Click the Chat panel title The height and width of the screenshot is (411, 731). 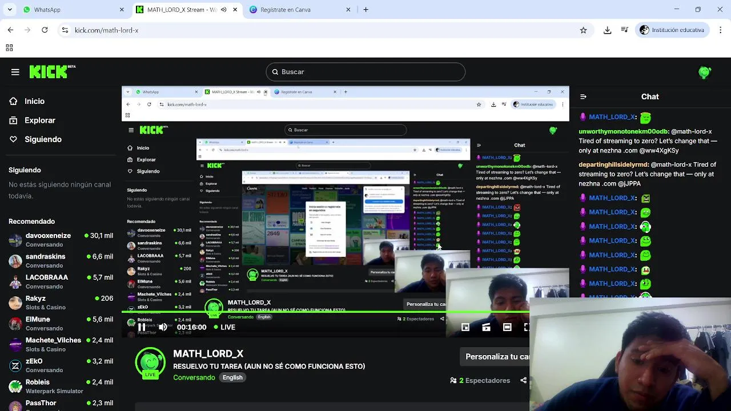650,96
